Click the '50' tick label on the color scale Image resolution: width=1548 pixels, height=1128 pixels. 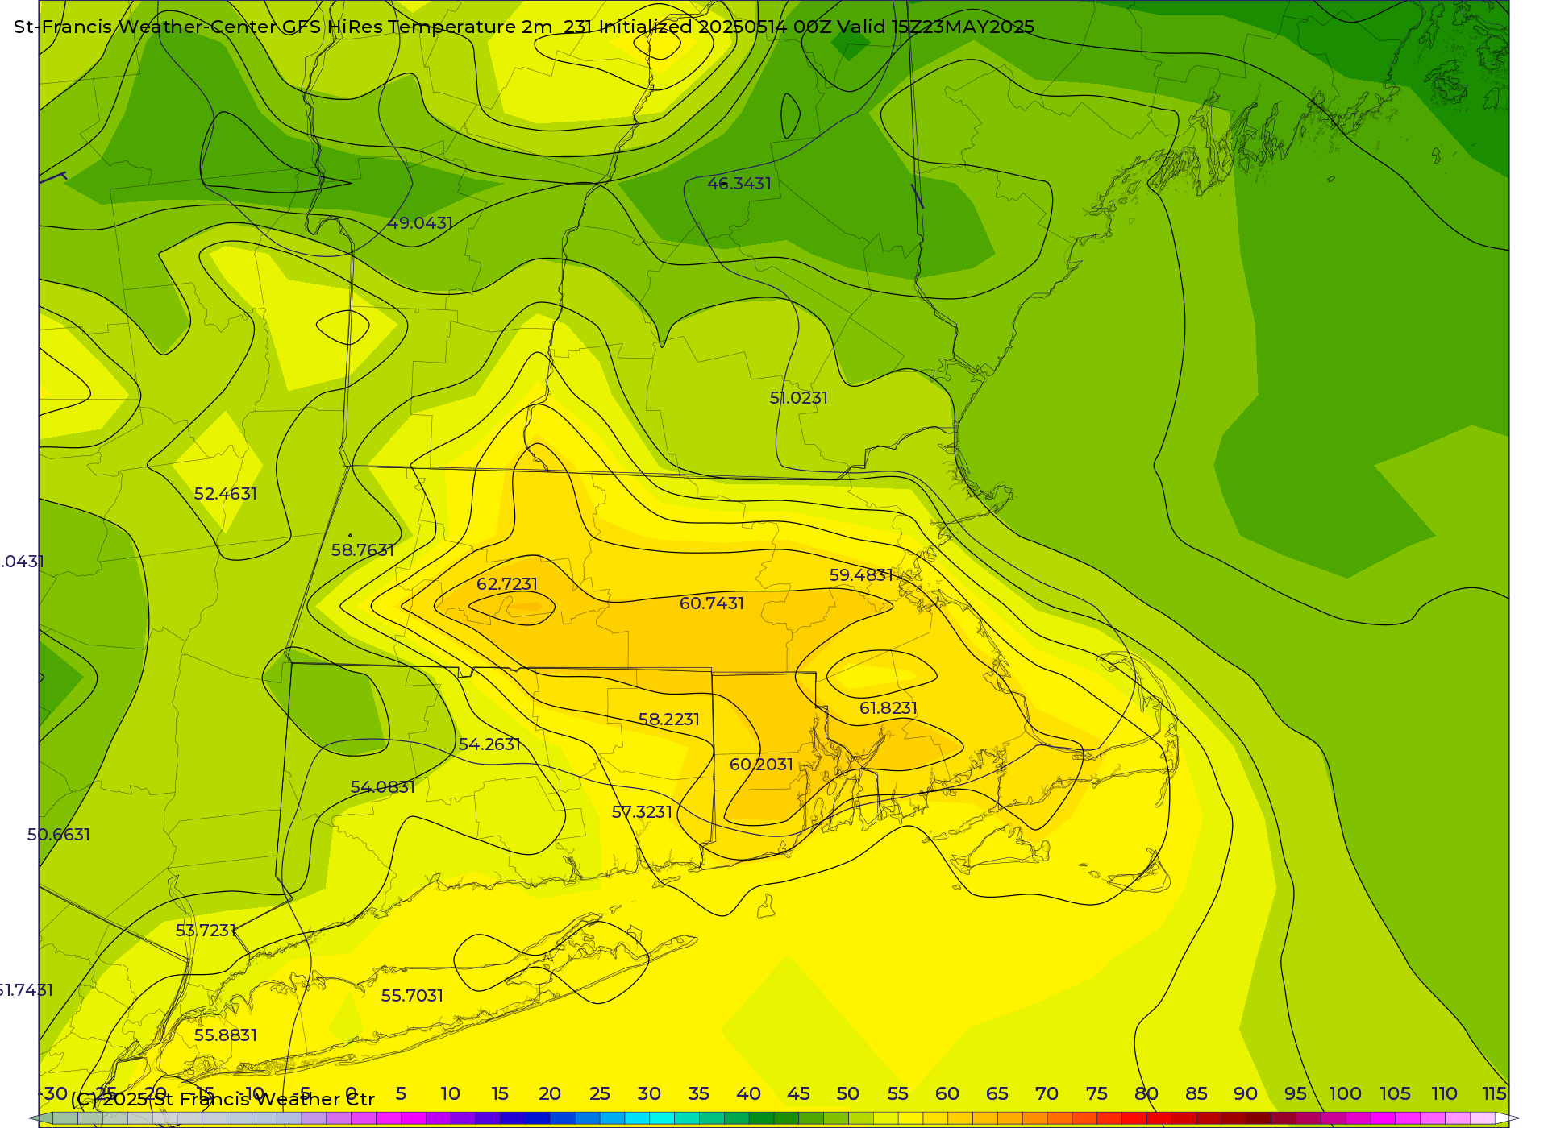pyautogui.click(x=848, y=1094)
